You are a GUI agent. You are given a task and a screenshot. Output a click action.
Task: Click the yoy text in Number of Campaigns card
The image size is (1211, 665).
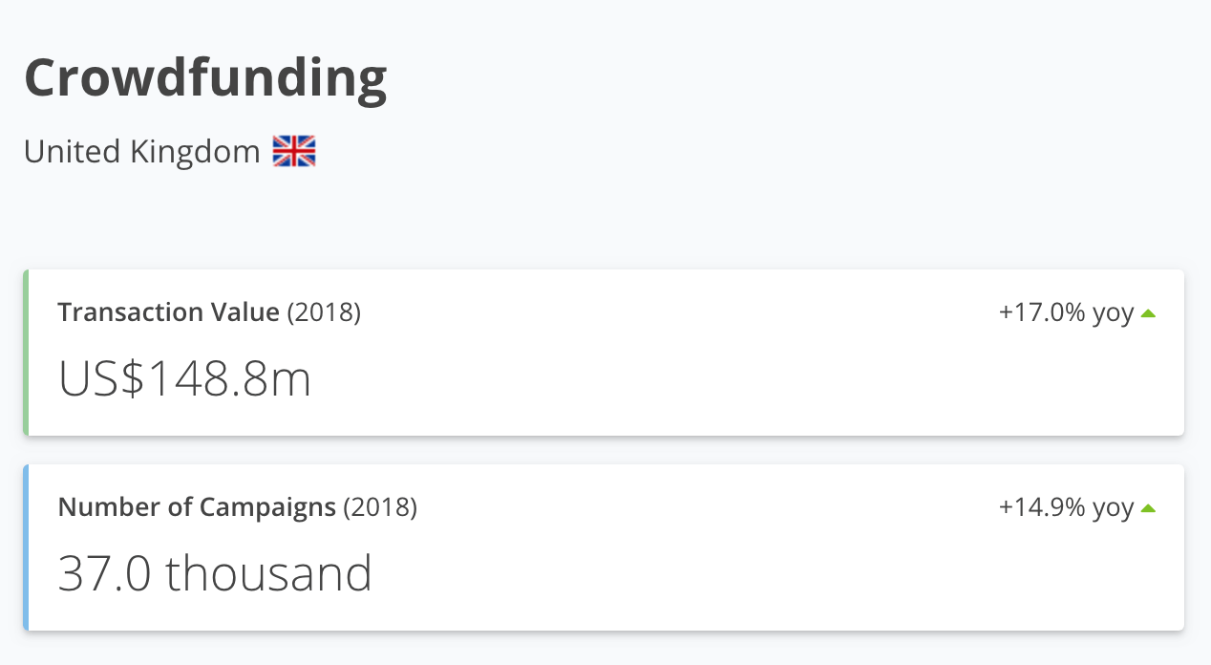tap(1113, 509)
